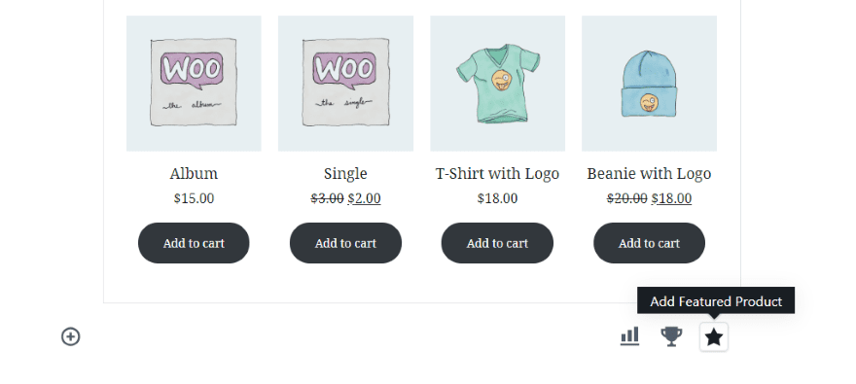Click the crossed-out $3.00 Single price
This screenshot has height=384, width=856.
coord(327,198)
